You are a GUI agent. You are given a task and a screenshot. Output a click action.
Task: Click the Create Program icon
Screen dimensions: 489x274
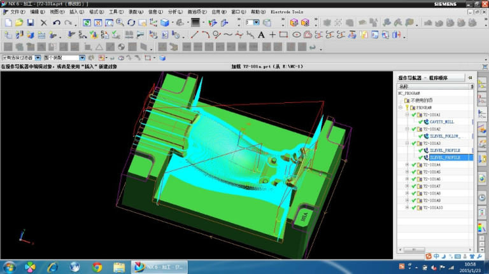(8, 35)
